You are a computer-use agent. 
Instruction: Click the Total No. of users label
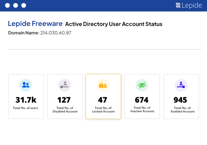[x=25, y=108]
